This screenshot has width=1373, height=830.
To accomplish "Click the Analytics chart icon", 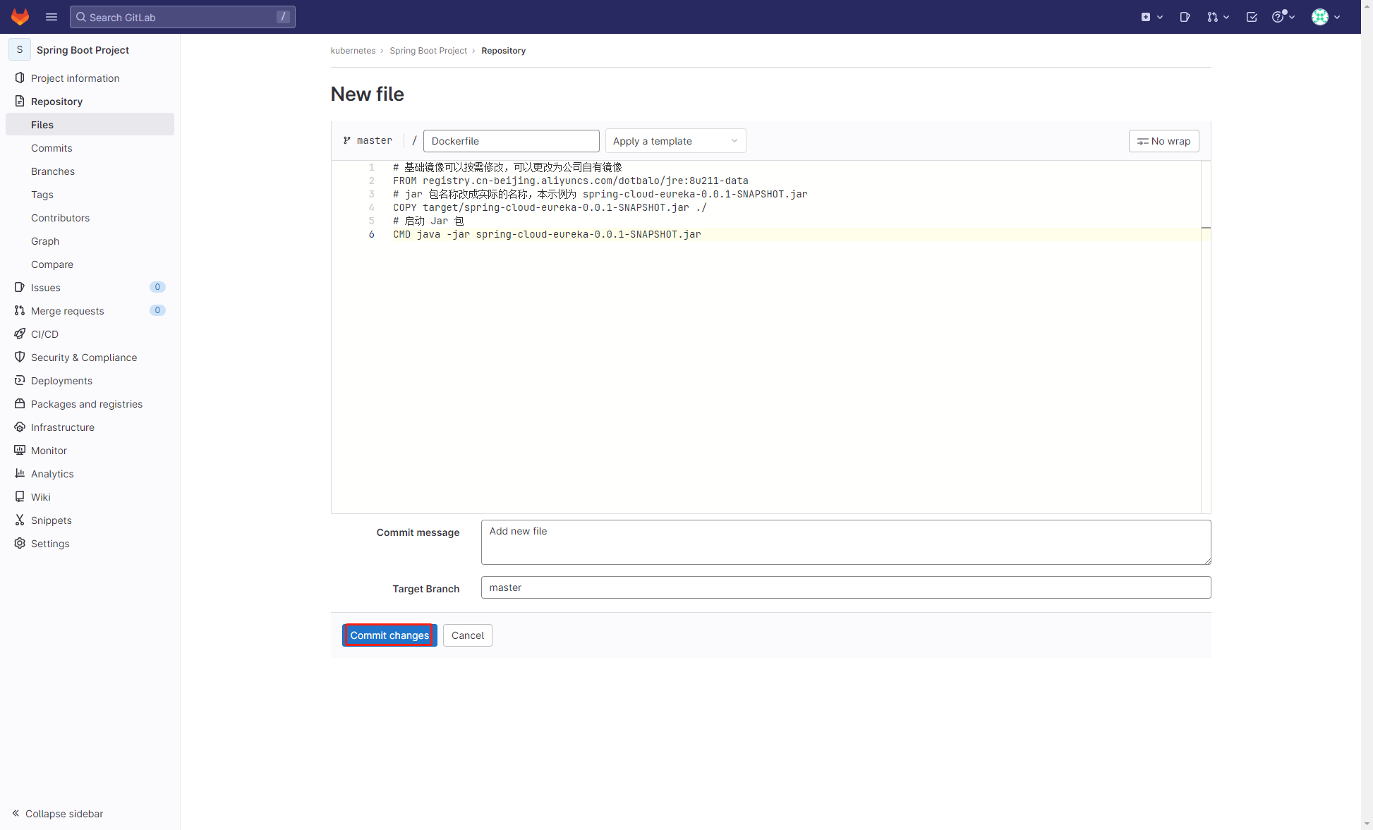I will [20, 473].
